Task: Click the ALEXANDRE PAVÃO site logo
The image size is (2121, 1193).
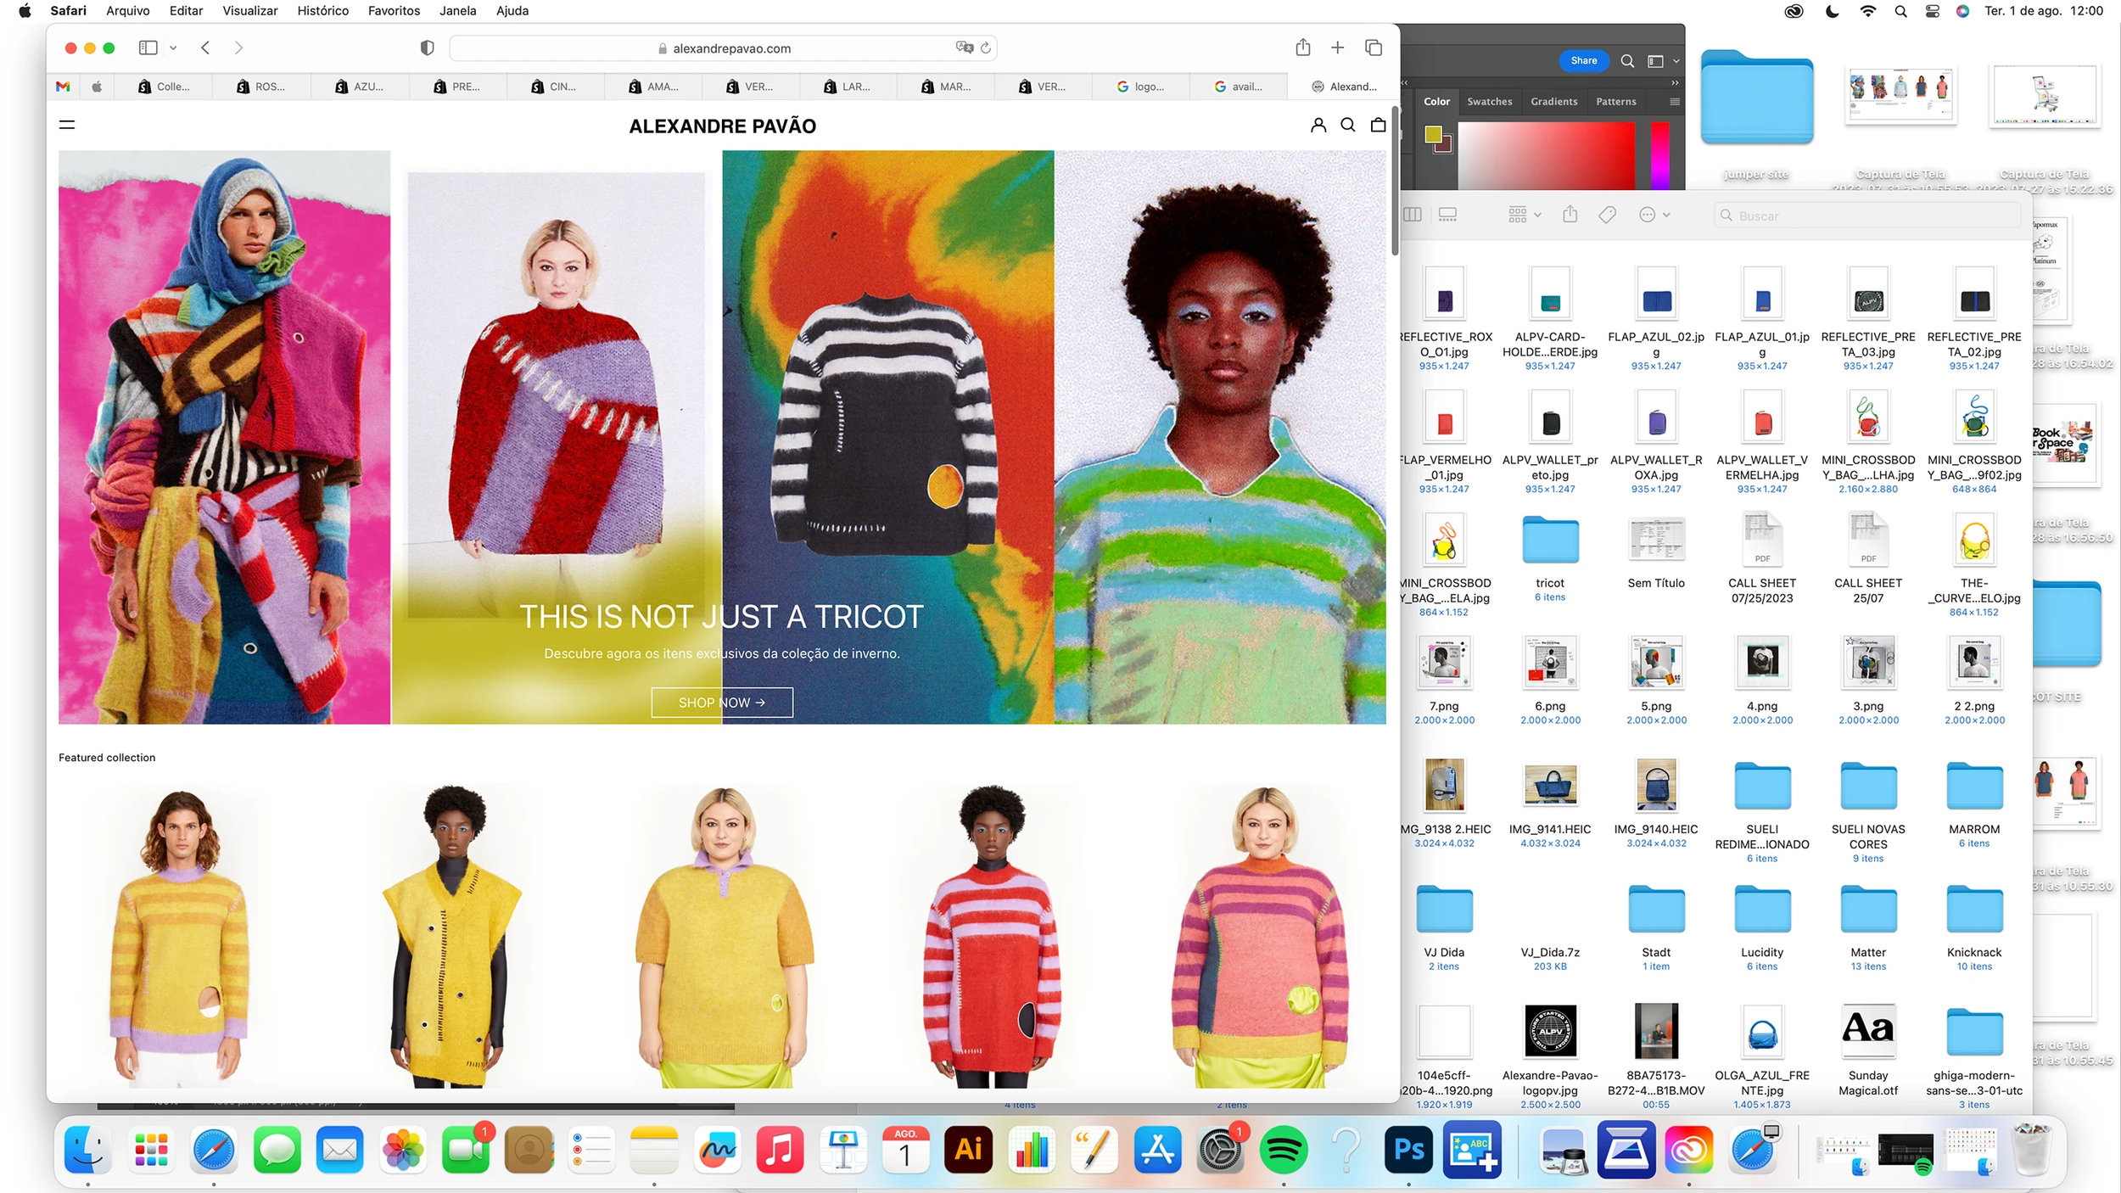Action: (723, 126)
